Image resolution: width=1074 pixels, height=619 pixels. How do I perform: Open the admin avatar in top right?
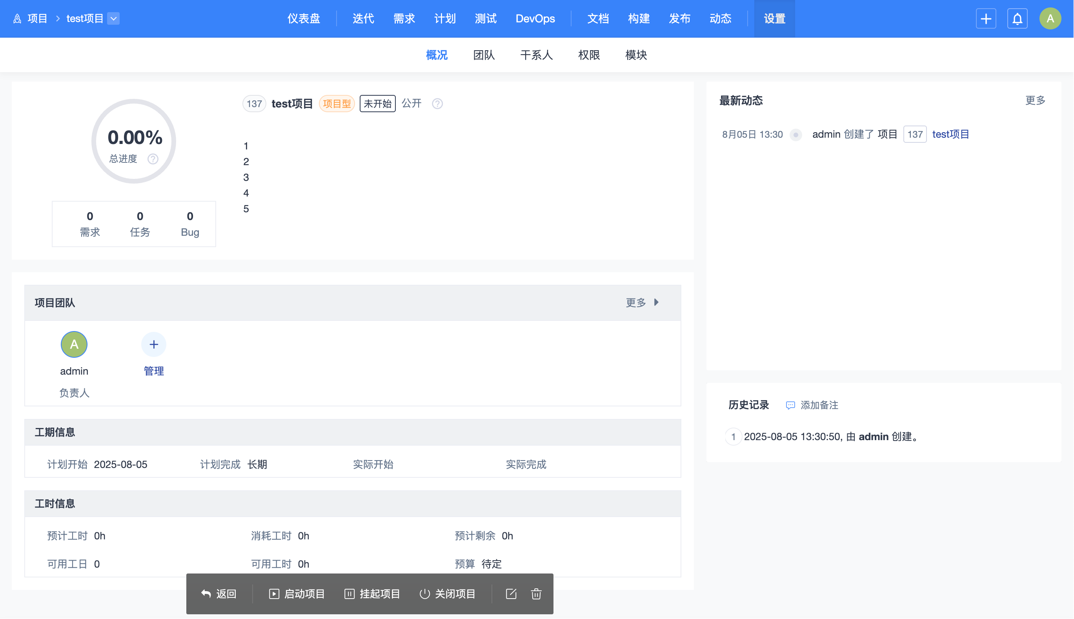pyautogui.click(x=1050, y=19)
